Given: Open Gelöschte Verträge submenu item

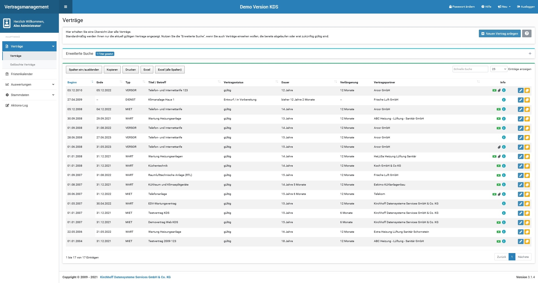Looking at the screenshot, I should (x=23, y=65).
